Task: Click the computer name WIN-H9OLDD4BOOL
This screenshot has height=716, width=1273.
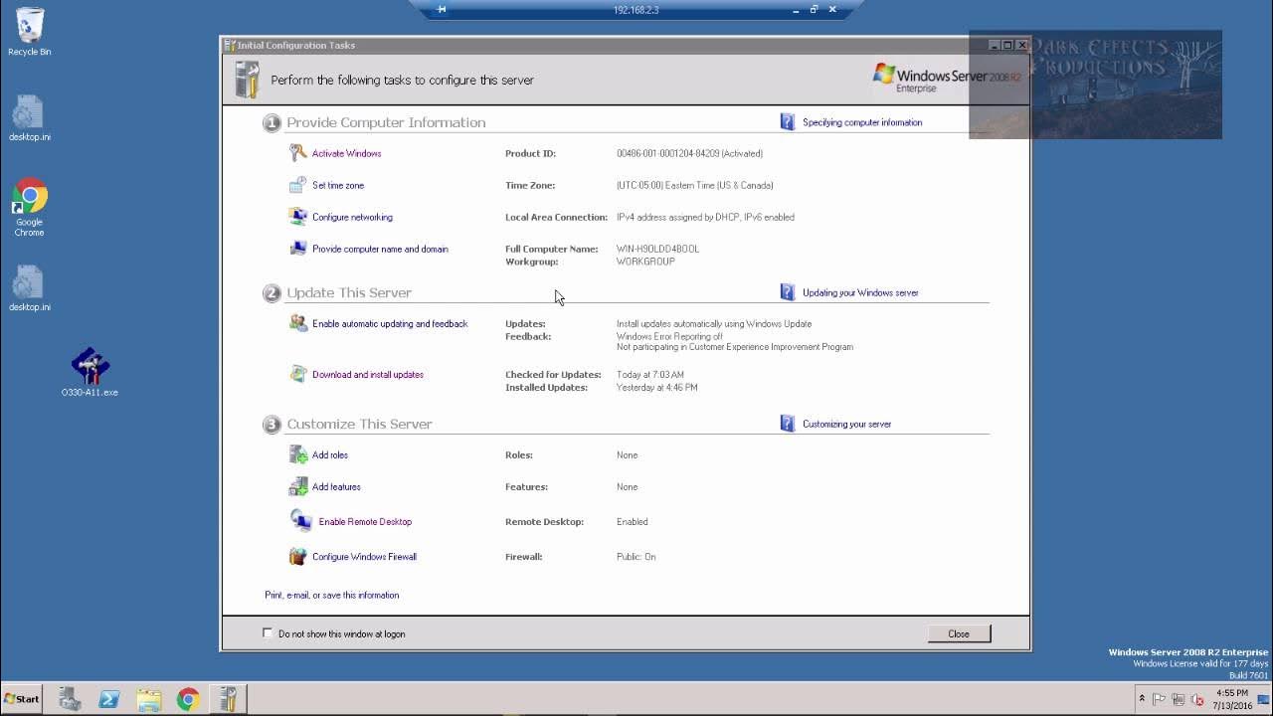Action: click(x=657, y=249)
